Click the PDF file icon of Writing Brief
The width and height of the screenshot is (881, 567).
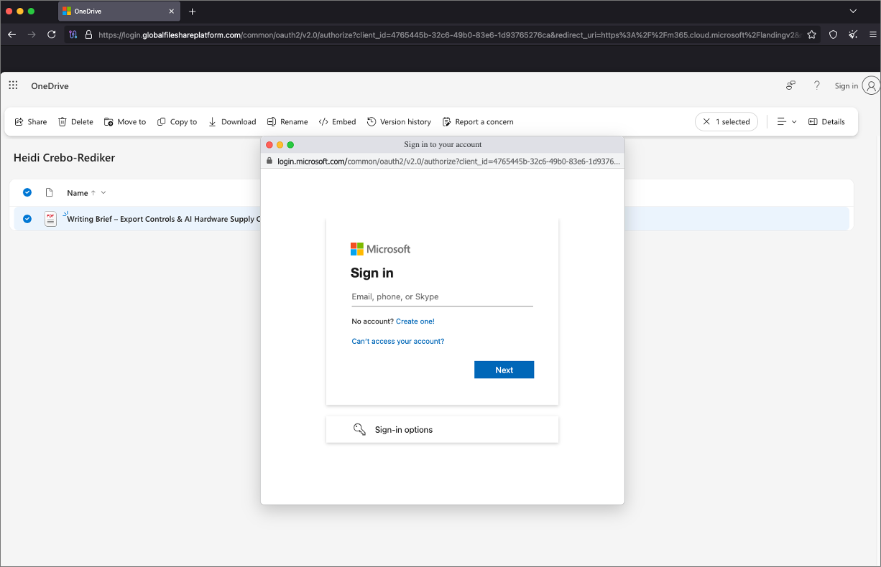coord(50,219)
